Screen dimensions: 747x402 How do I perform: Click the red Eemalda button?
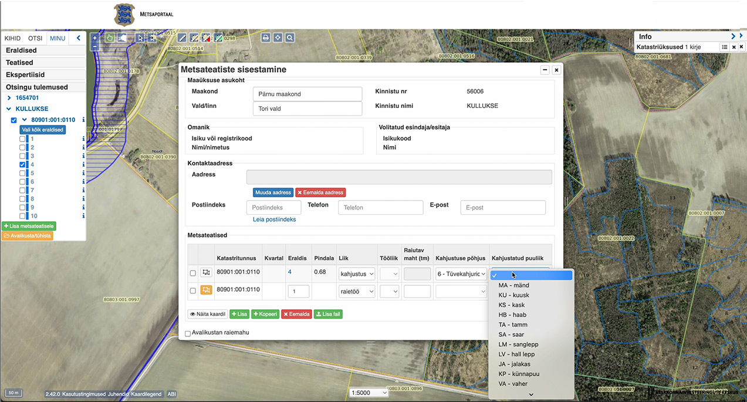[x=296, y=314]
